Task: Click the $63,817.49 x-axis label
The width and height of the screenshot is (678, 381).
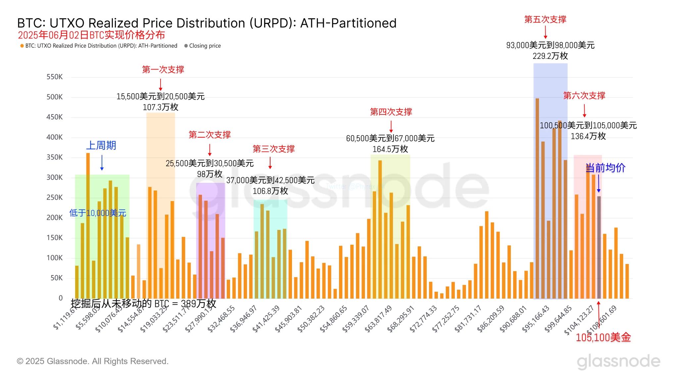Action: (x=378, y=319)
